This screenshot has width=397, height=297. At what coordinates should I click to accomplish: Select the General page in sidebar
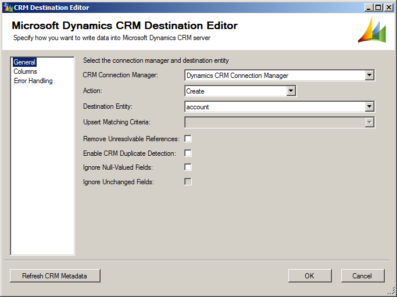pos(24,62)
